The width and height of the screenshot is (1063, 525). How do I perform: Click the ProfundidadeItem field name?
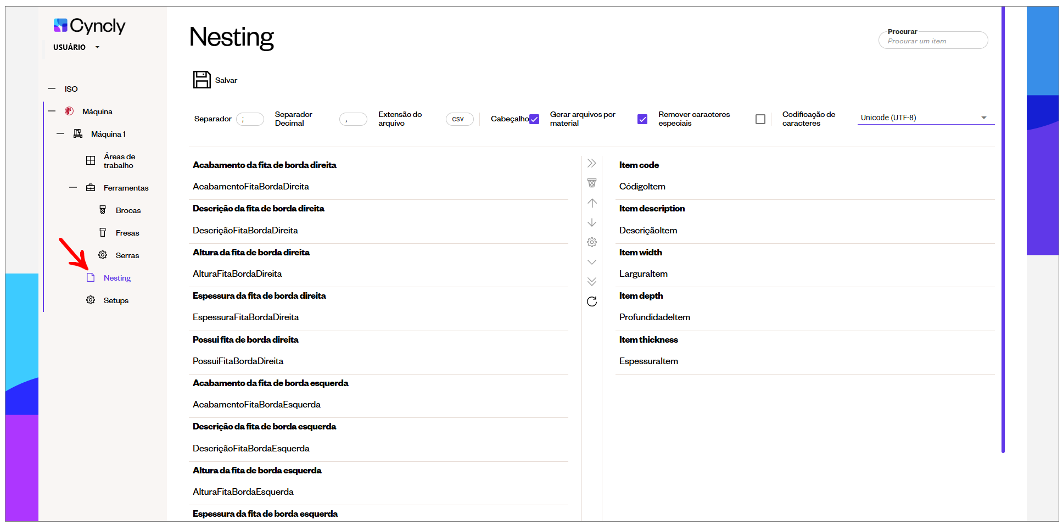654,317
